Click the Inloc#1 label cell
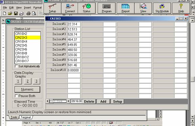Viewport: 195px width, 126px height. [x=57, y=24]
